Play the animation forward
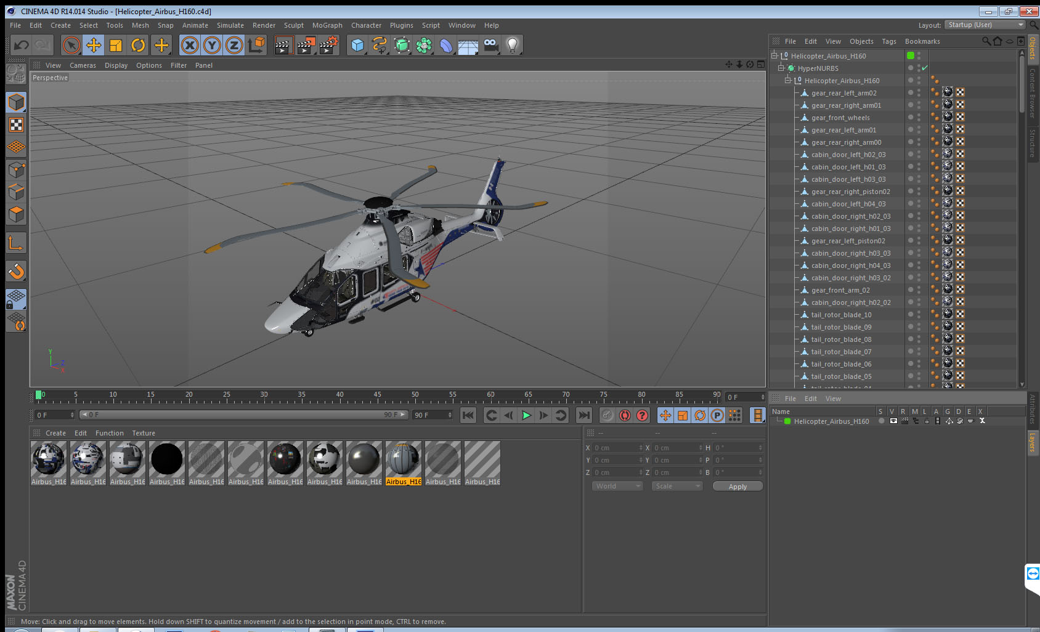The height and width of the screenshot is (632, 1040). coord(526,415)
